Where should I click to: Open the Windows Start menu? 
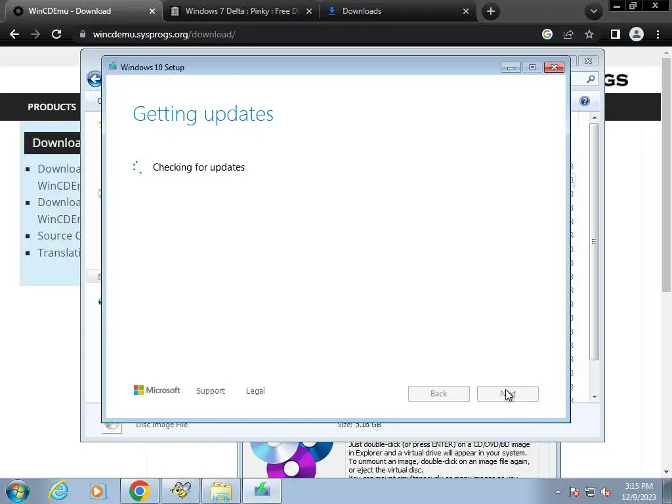[18, 491]
